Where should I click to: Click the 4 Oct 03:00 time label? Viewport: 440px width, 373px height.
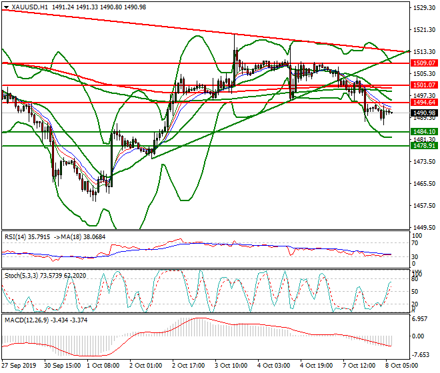pos(273,366)
